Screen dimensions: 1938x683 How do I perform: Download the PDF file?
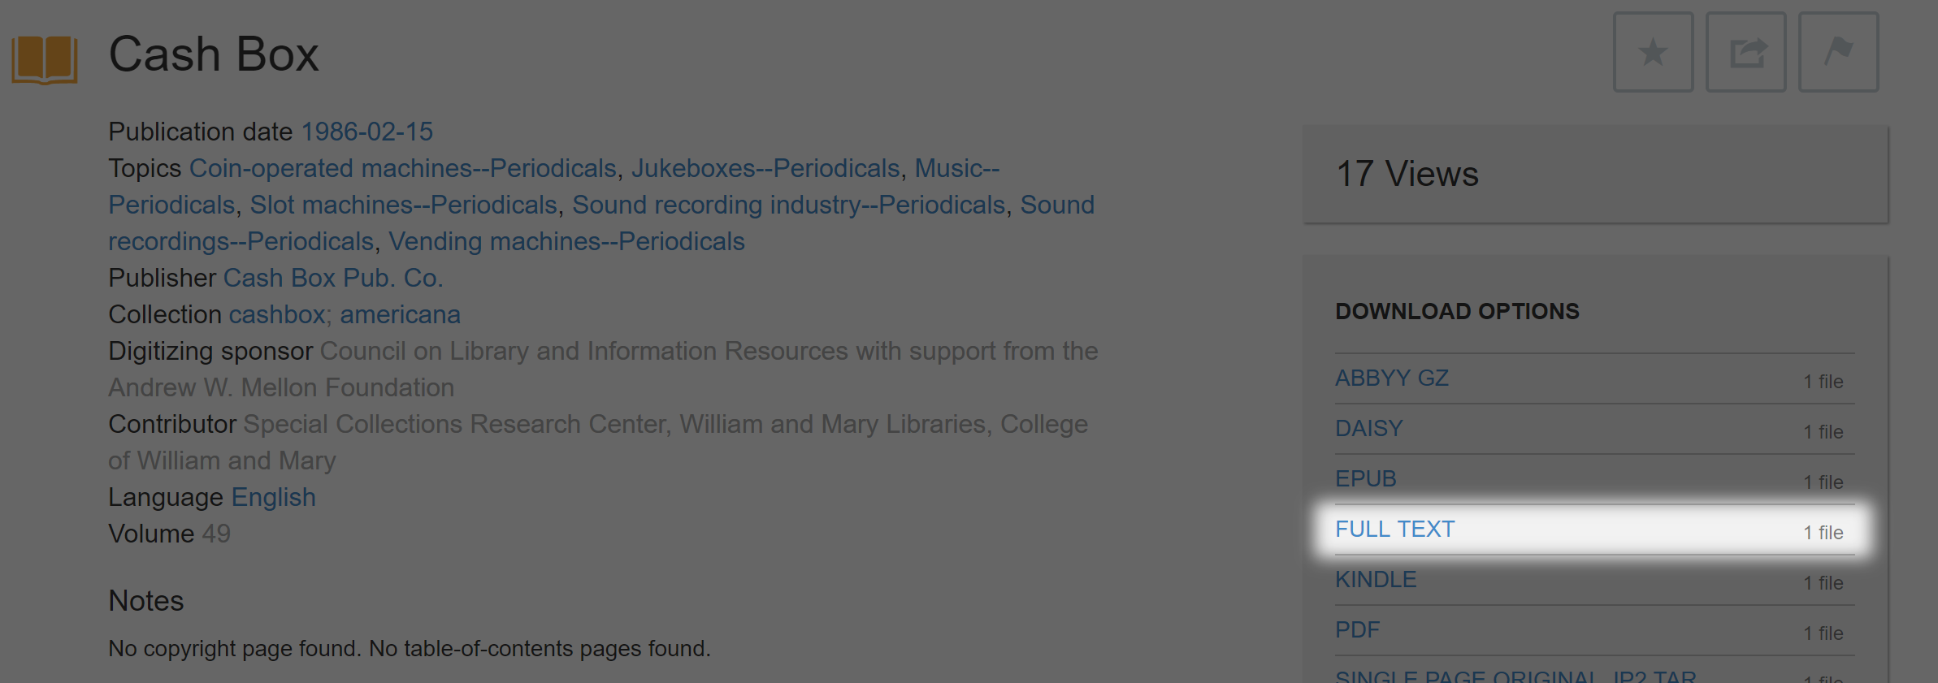pos(1358,630)
